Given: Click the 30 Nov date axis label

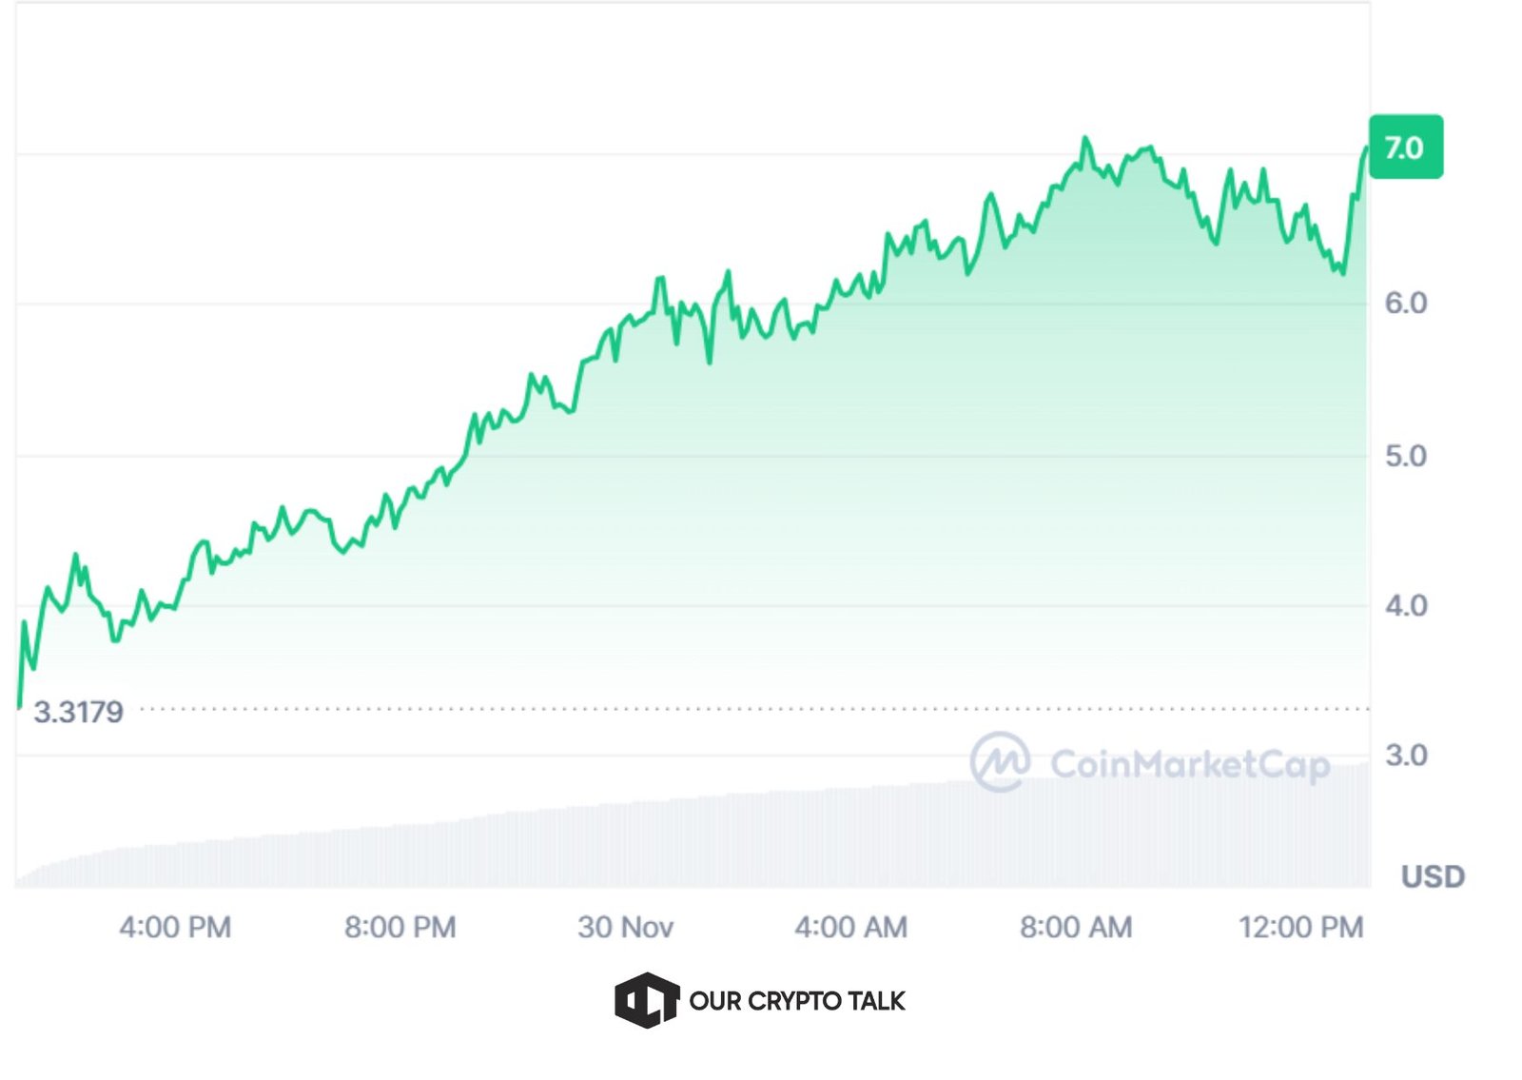Looking at the screenshot, I should point(625,927).
